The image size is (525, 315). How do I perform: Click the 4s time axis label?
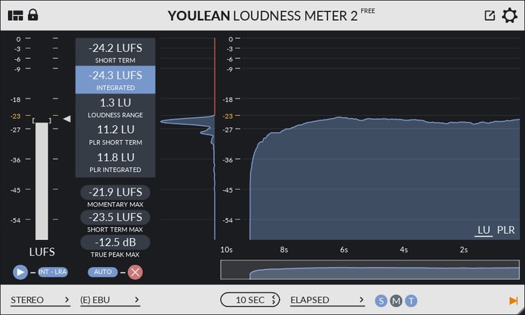pyautogui.click(x=403, y=250)
